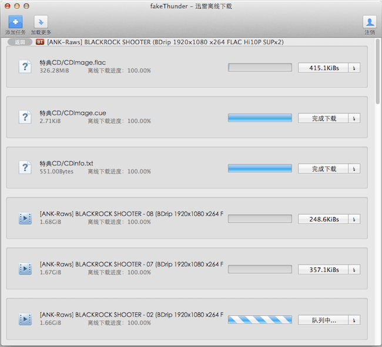
Task: Click progress bar of SHOOTER - 08
Action: point(260,219)
